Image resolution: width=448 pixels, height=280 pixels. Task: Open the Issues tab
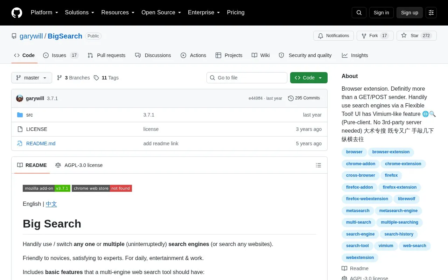(61, 55)
